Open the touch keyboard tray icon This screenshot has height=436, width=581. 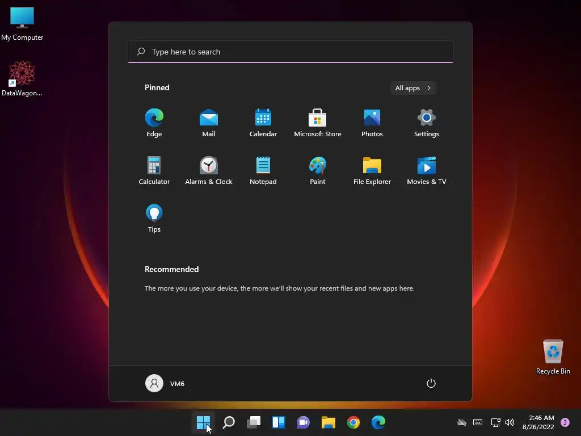[478, 422]
